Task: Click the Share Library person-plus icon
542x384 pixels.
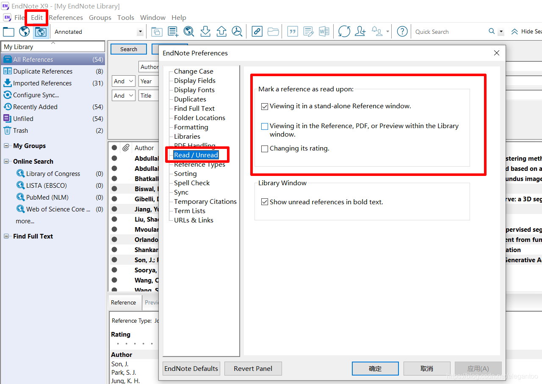Action: click(360, 31)
